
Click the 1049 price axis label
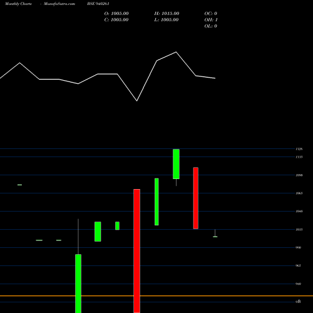299,212
